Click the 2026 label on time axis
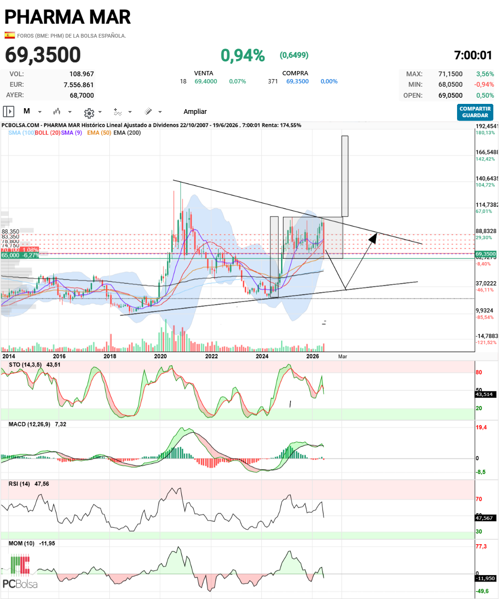 312,356
